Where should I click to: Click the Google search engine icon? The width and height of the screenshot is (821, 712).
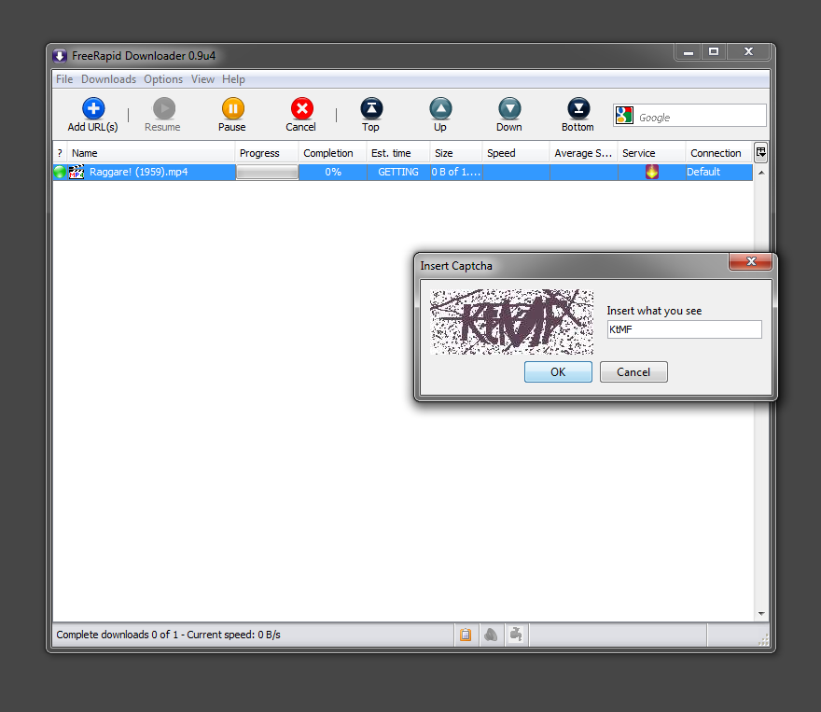click(x=624, y=115)
